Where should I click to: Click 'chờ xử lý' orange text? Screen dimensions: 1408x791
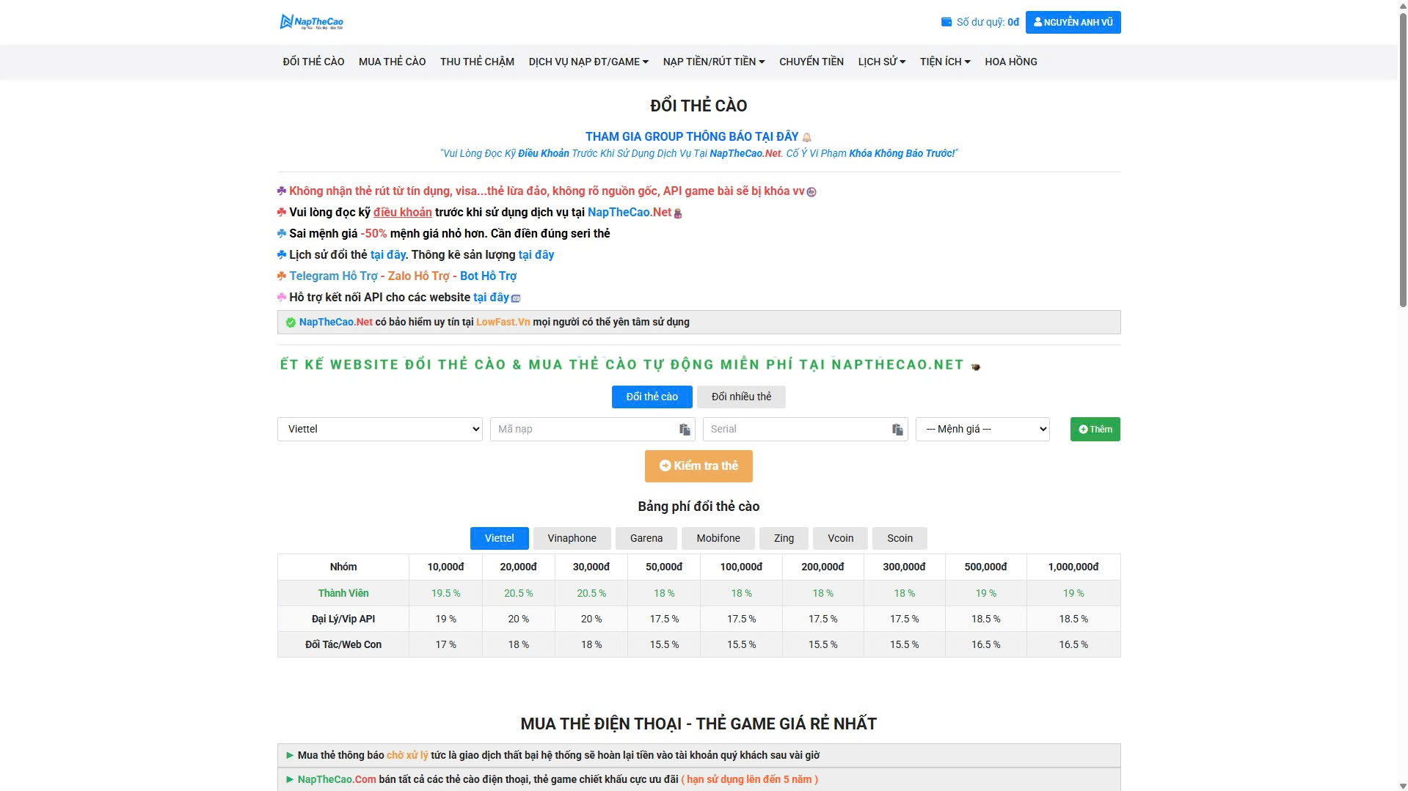pos(407,755)
